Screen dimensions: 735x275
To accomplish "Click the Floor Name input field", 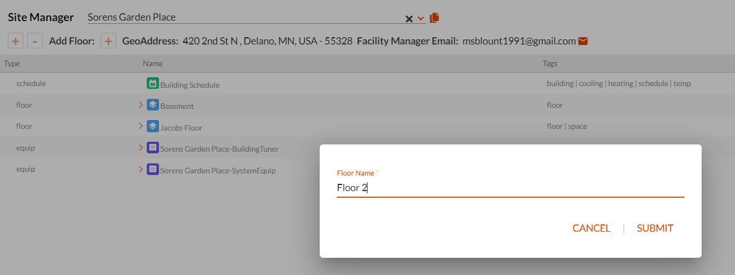I will (510, 188).
